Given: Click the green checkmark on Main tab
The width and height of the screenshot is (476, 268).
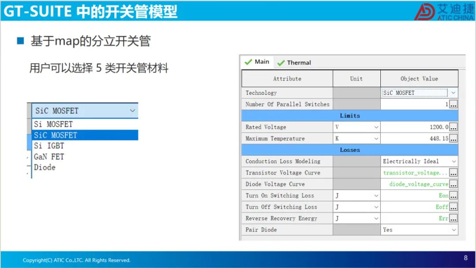Looking at the screenshot, I should pyautogui.click(x=248, y=62).
